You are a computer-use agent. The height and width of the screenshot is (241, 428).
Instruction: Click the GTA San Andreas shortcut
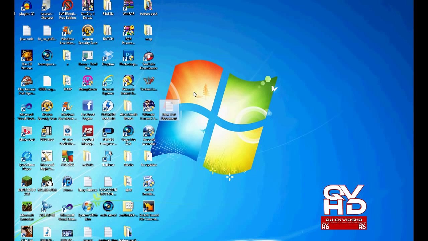tap(27, 234)
